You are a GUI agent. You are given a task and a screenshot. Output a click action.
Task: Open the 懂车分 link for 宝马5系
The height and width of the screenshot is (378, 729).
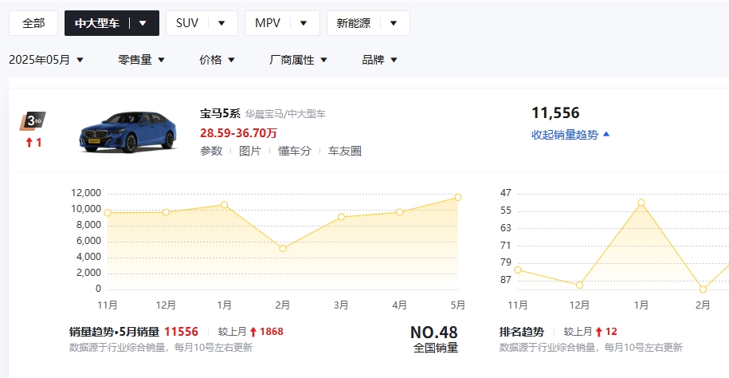pyautogui.click(x=295, y=151)
